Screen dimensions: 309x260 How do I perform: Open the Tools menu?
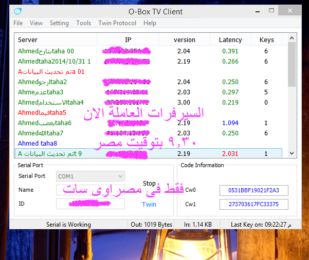[x=84, y=23]
